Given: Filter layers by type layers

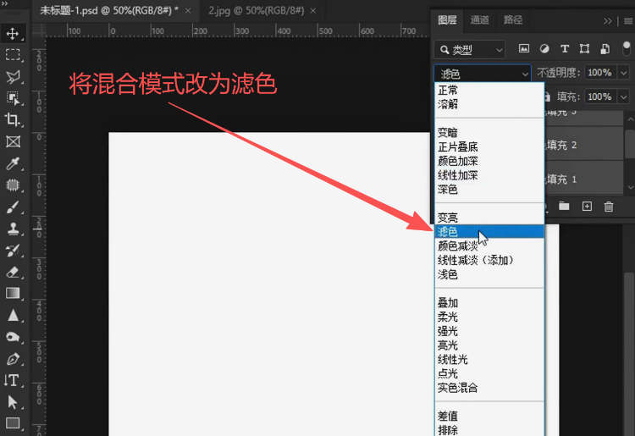Looking at the screenshot, I should [x=565, y=49].
